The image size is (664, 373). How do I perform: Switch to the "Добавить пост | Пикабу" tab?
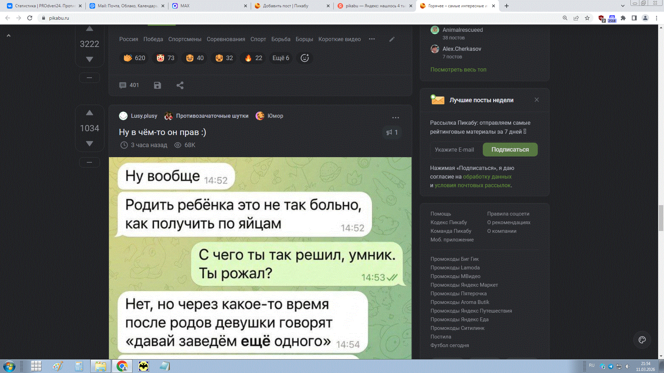(291, 6)
